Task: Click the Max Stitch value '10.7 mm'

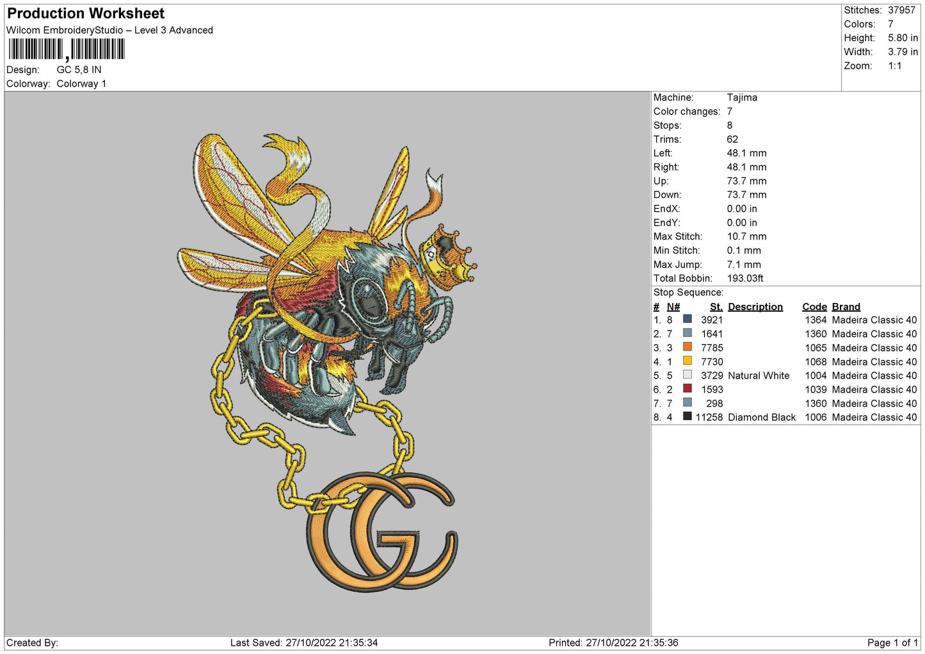Action: click(746, 236)
